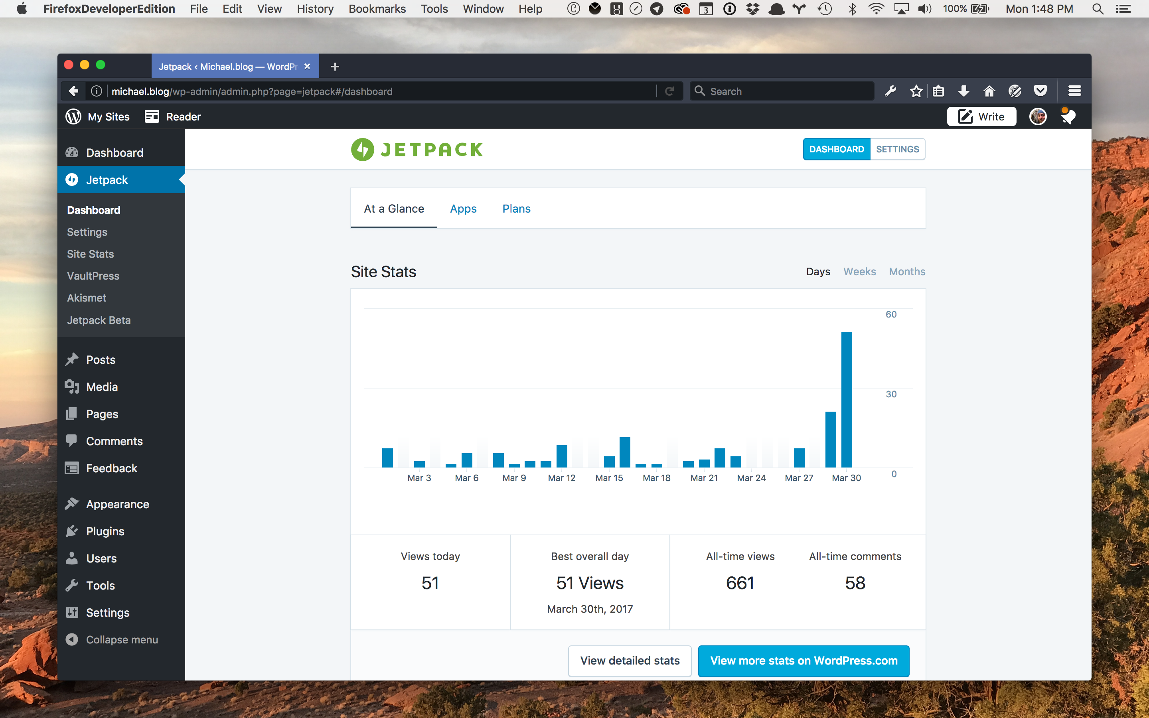Screen dimensions: 1149x718
Task: Switch to the Apps tab
Action: (x=463, y=209)
